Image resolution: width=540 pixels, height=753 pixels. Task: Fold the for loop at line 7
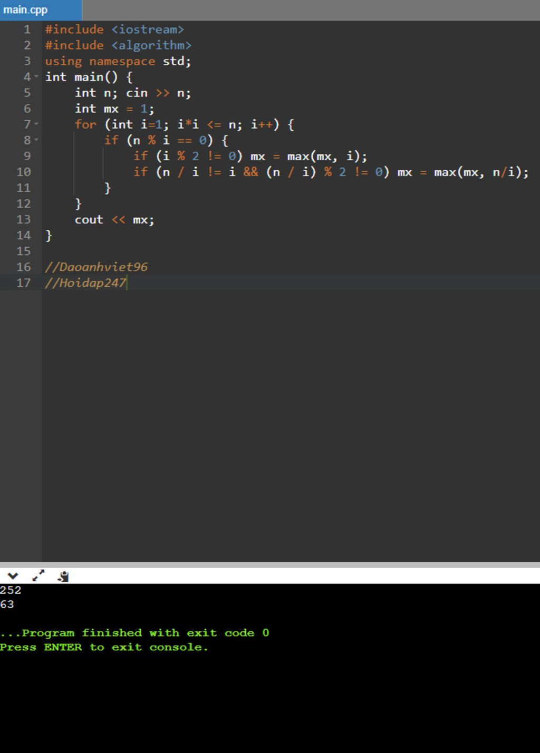point(36,124)
